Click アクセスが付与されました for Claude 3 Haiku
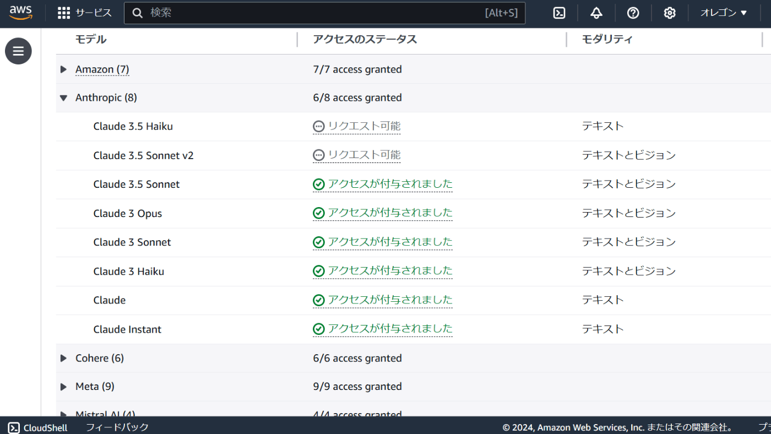 point(390,270)
